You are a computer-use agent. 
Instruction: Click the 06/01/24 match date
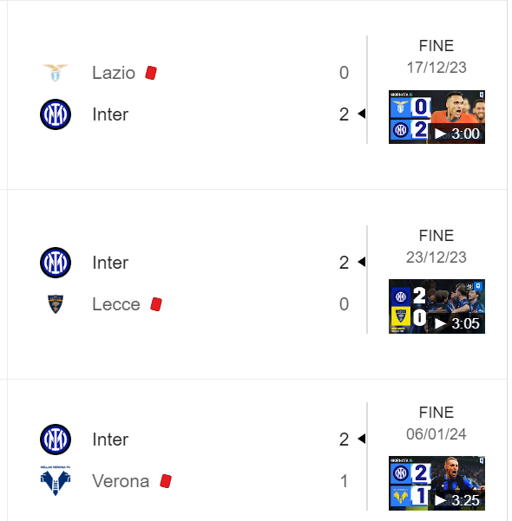click(437, 434)
